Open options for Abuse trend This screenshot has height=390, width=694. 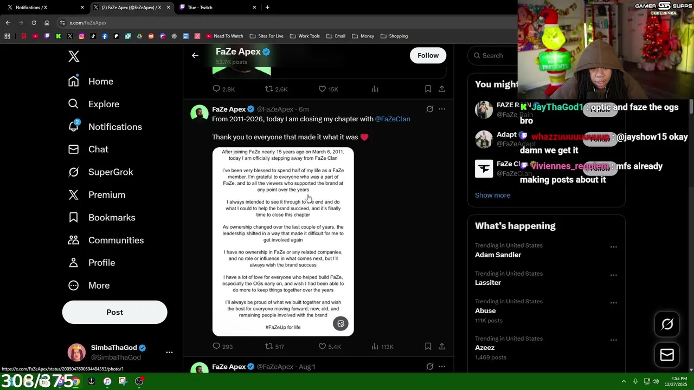coord(613,303)
